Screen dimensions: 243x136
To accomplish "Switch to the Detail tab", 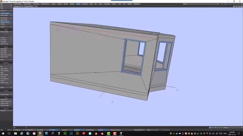I will coord(78,4).
